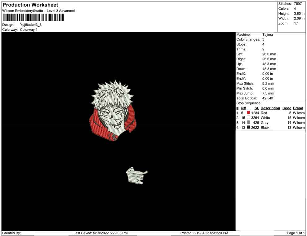The width and height of the screenshot is (307, 236).
Task: Click the stitch count '2622' in Black row
Action: click(x=255, y=128)
